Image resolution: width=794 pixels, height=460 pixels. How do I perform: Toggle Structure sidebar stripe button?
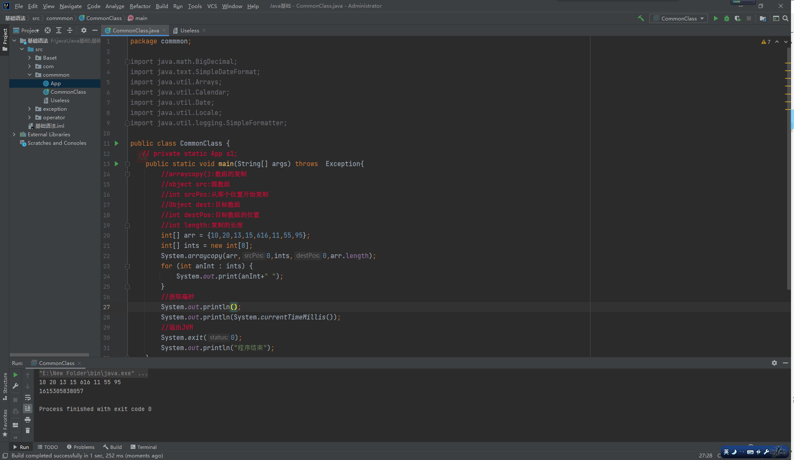[5, 386]
